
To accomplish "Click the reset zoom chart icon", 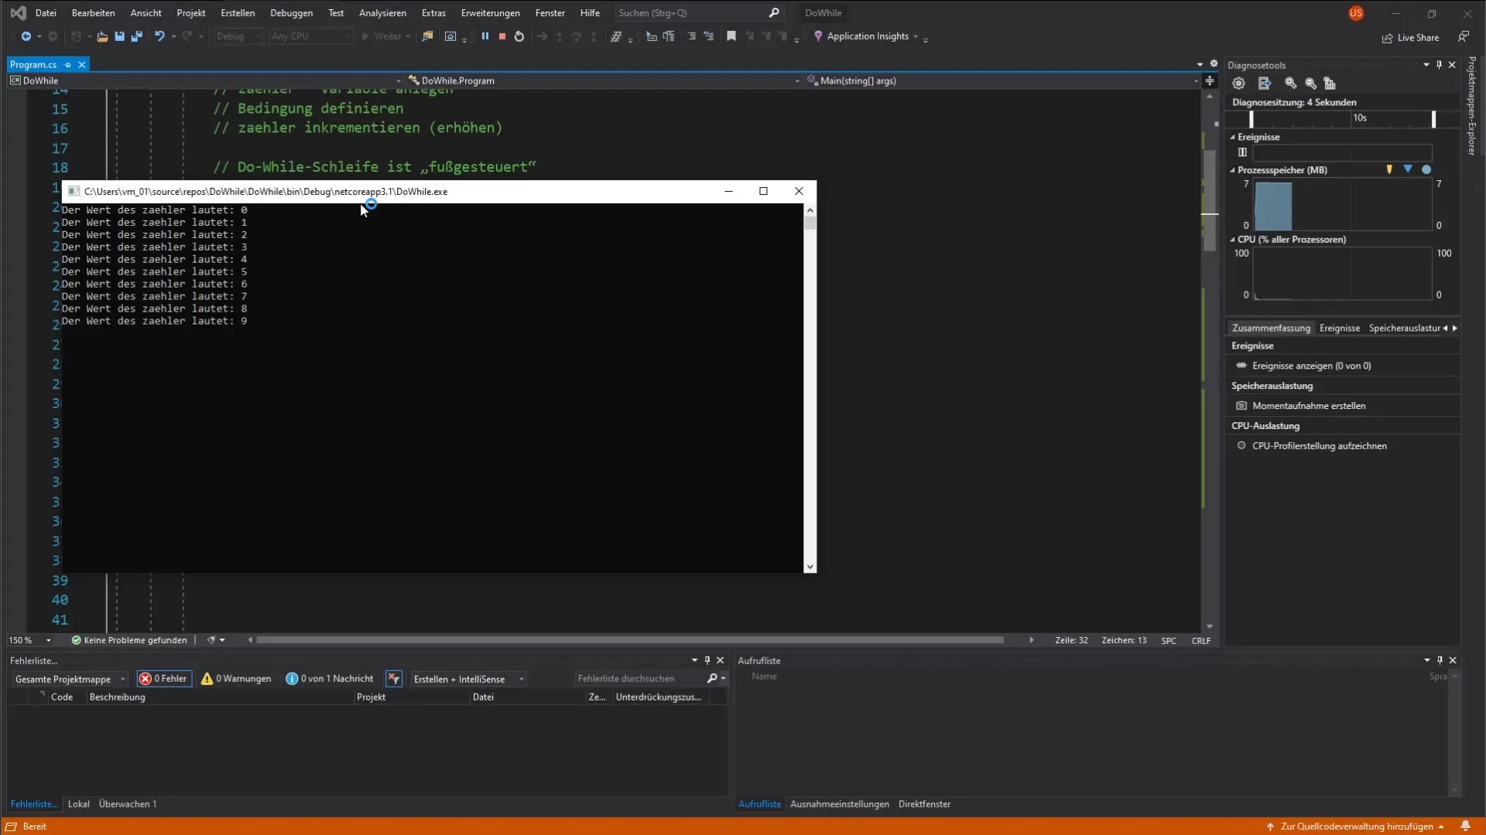I will click(x=1330, y=83).
